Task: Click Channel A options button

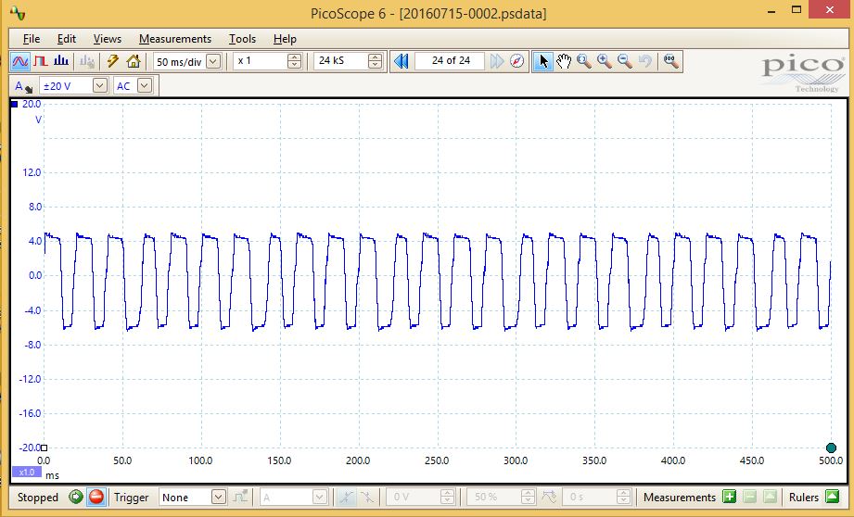Action: pos(22,85)
